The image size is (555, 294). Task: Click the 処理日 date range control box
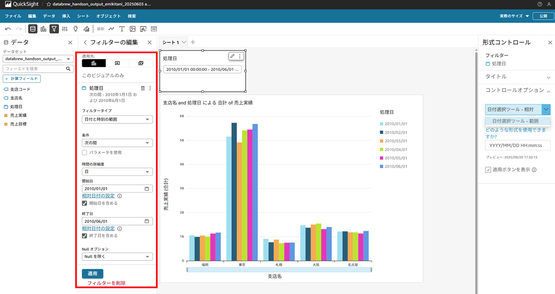202,69
